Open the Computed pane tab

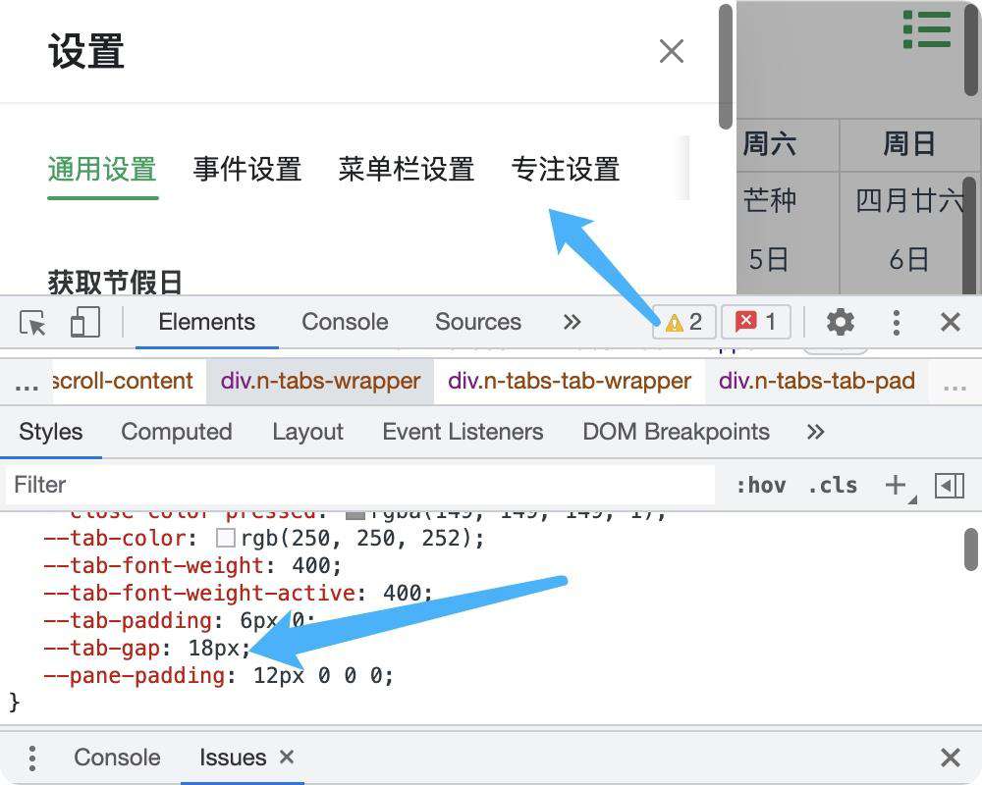click(x=177, y=432)
